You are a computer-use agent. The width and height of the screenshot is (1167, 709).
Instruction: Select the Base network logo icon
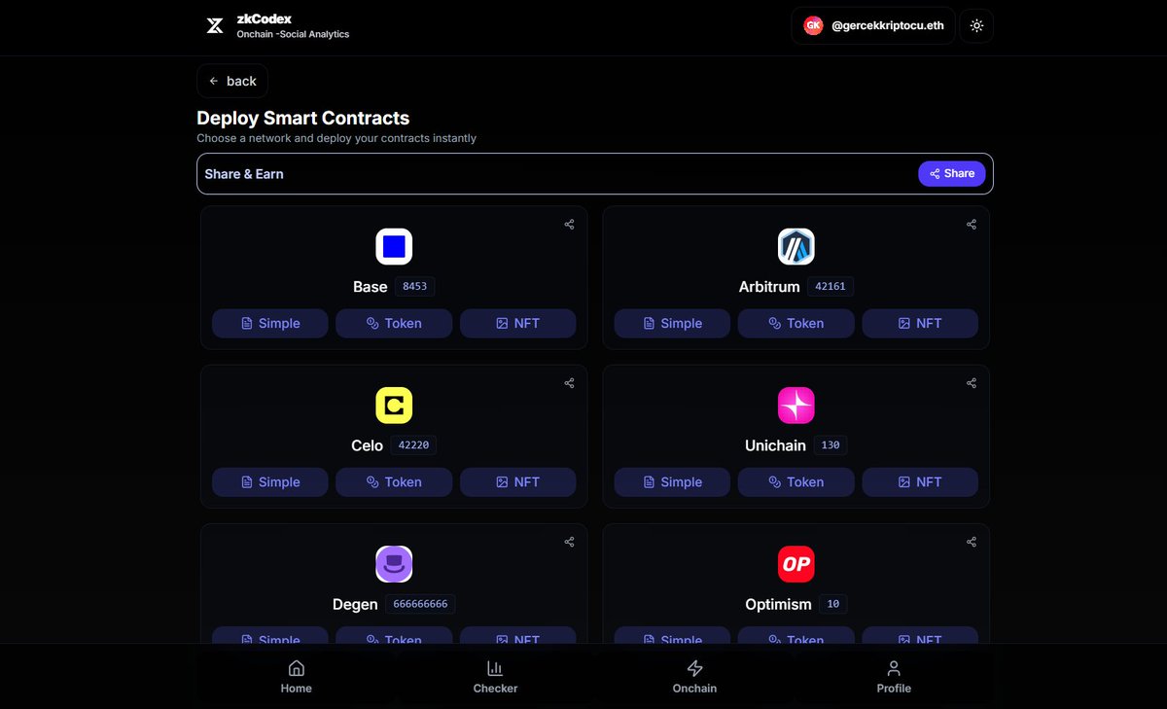coord(394,246)
